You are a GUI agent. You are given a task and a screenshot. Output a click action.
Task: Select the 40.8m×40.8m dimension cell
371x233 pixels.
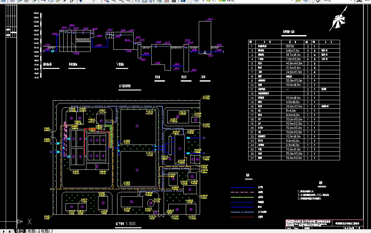point(293,63)
